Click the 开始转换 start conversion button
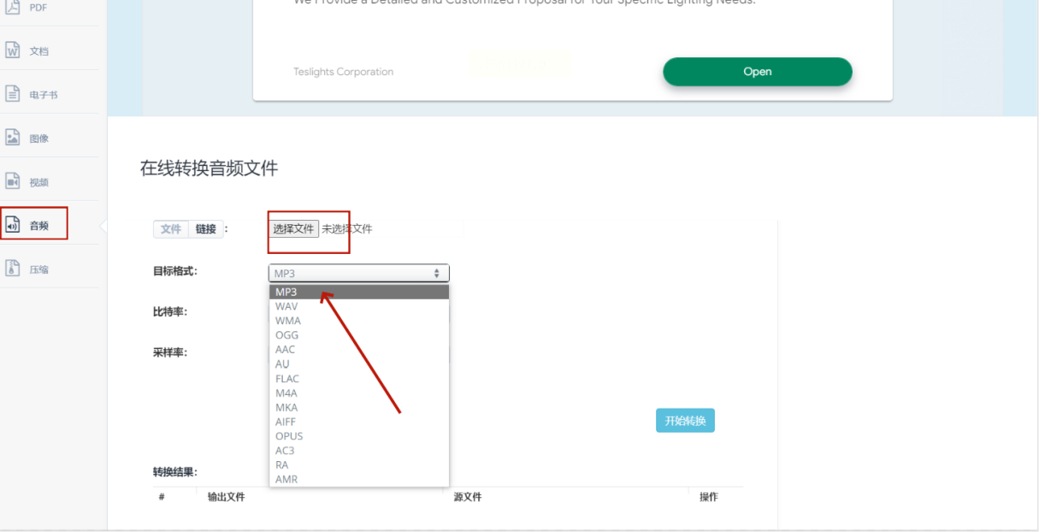The image size is (1039, 532). point(685,421)
